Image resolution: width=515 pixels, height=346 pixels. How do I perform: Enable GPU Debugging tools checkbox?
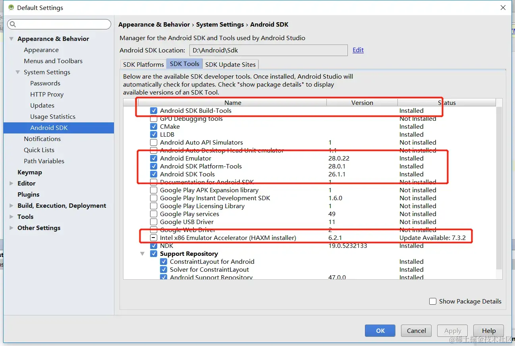coord(154,119)
